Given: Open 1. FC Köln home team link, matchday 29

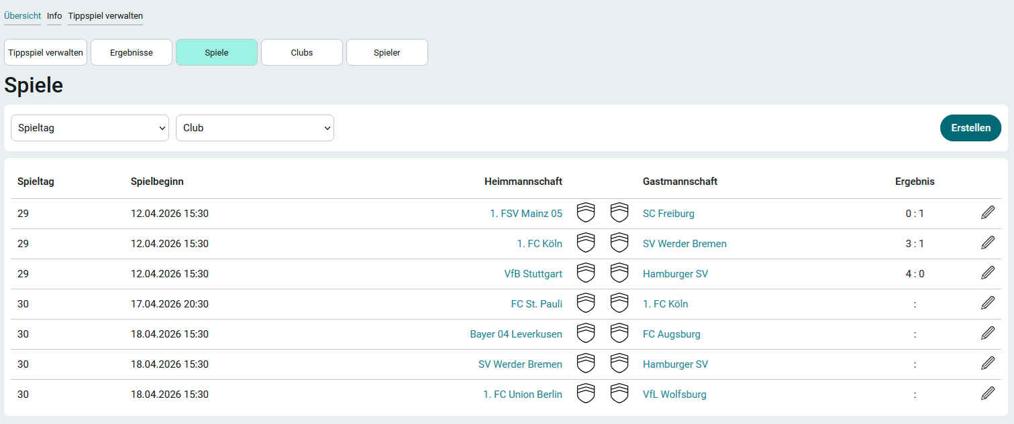Looking at the screenshot, I should coord(540,244).
